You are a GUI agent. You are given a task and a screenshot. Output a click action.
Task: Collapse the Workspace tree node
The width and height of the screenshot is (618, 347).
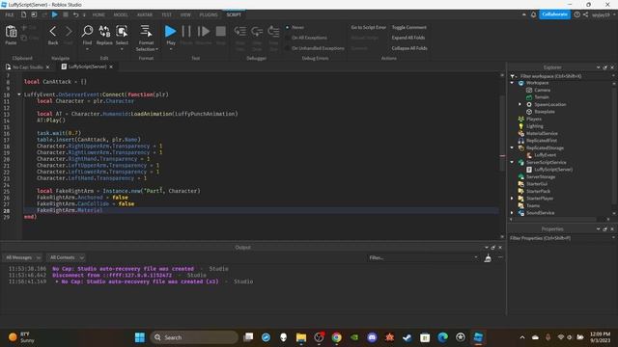pos(512,83)
